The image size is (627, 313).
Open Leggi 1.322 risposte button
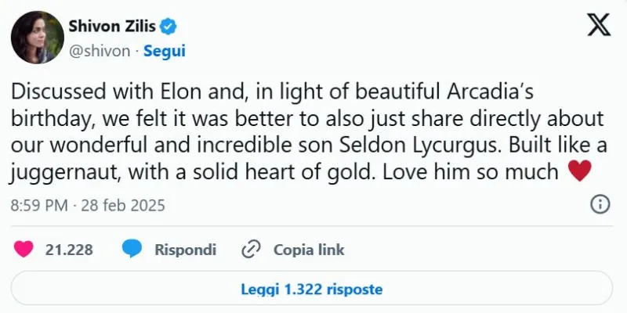coord(312,289)
